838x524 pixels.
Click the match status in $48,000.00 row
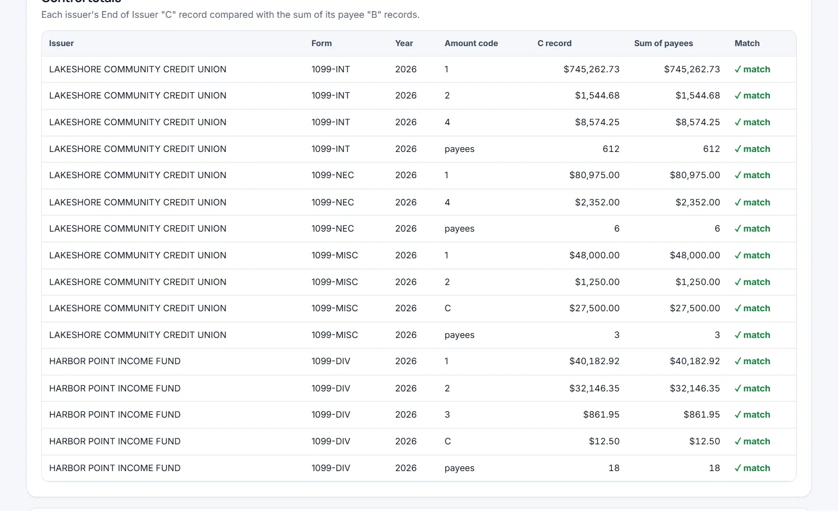click(x=752, y=255)
